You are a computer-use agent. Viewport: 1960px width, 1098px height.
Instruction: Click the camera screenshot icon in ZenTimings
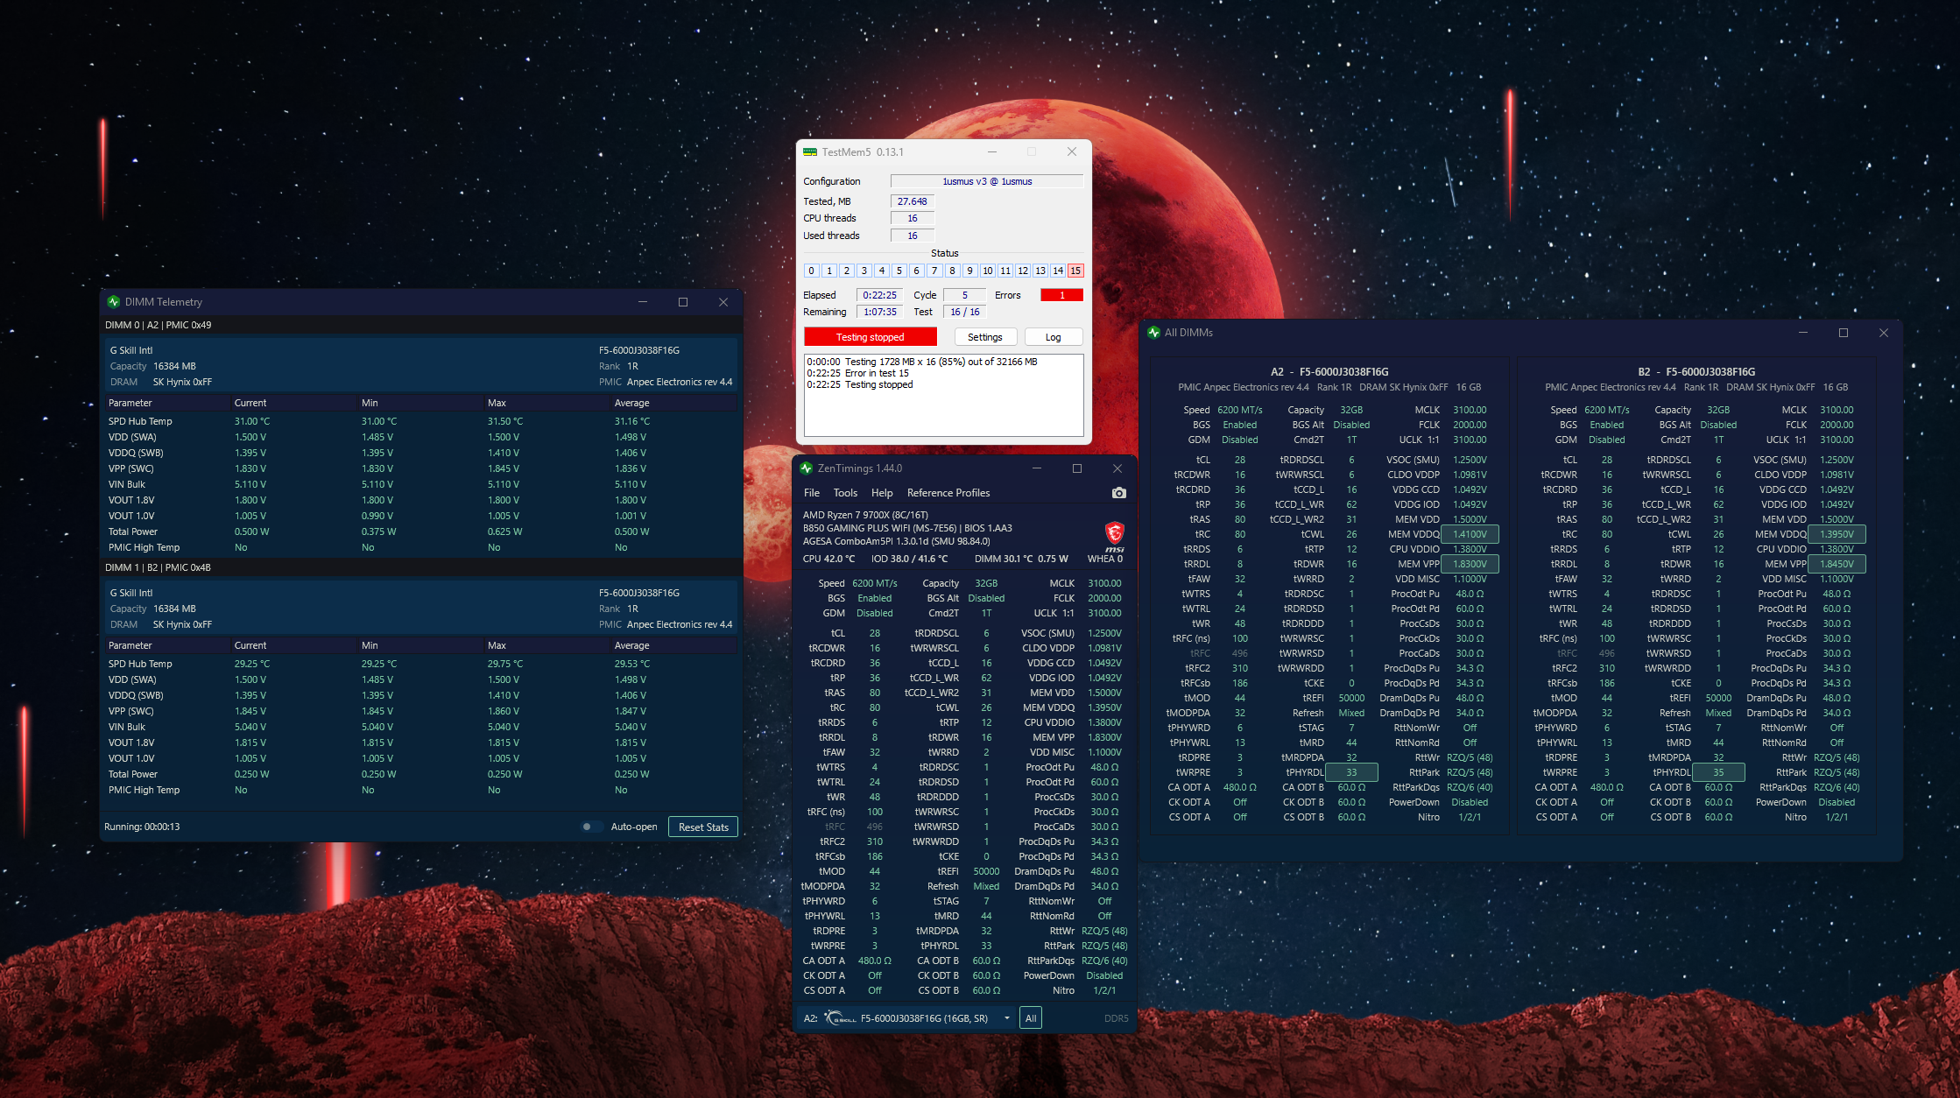click(1118, 493)
